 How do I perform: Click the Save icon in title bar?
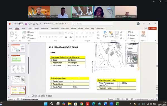26,24
